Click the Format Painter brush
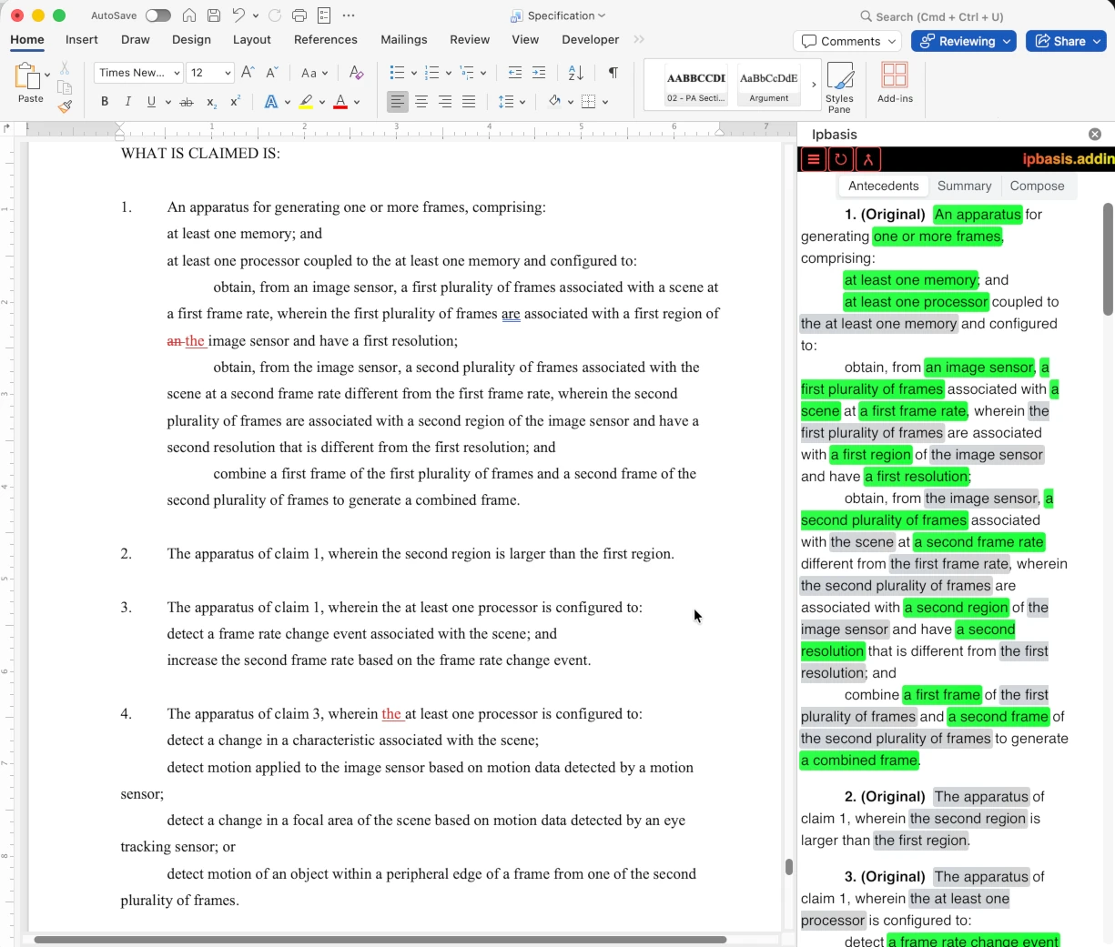 point(65,106)
